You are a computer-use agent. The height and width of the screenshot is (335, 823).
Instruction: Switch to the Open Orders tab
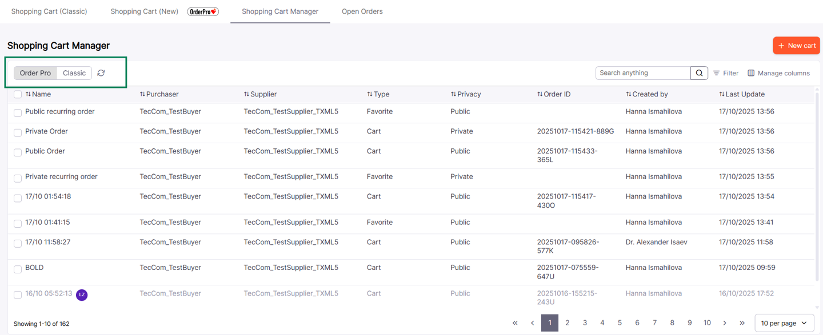point(362,11)
